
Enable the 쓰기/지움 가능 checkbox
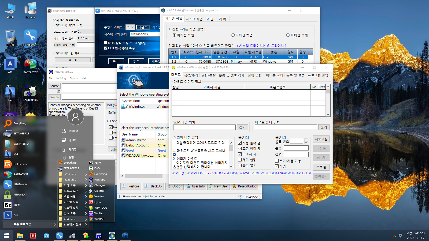click(x=277, y=161)
